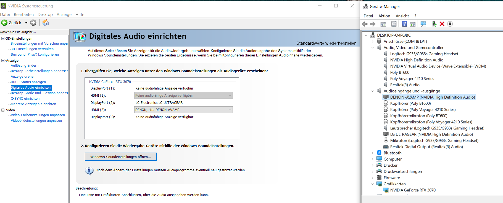Select Logitech G935/G933s Gaming Headset device
Image resolution: width=503 pixels, height=203 pixels.
(x=424, y=54)
